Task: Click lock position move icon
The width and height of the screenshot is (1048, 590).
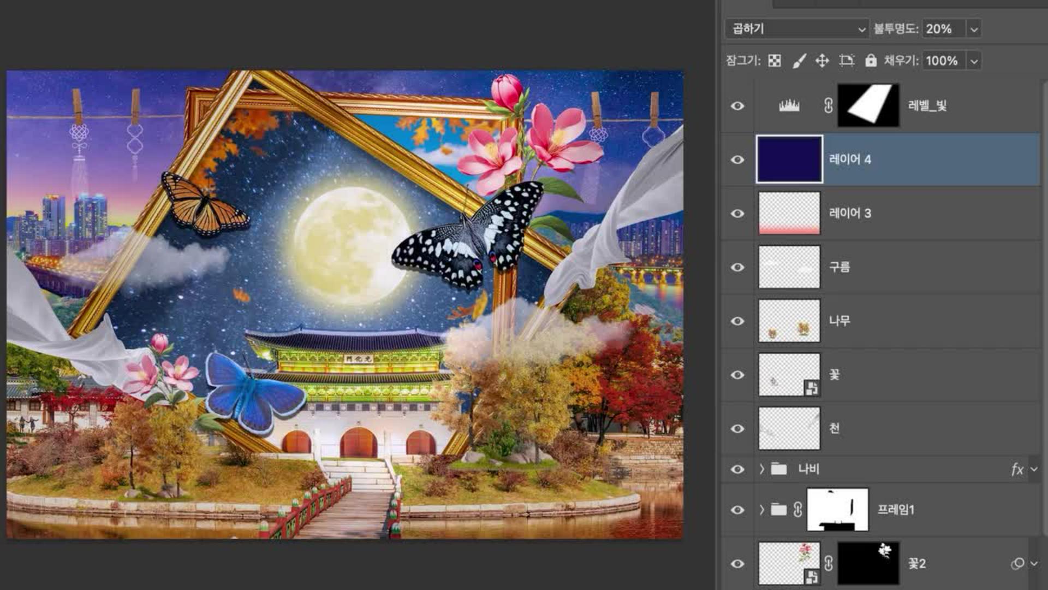Action: [822, 61]
